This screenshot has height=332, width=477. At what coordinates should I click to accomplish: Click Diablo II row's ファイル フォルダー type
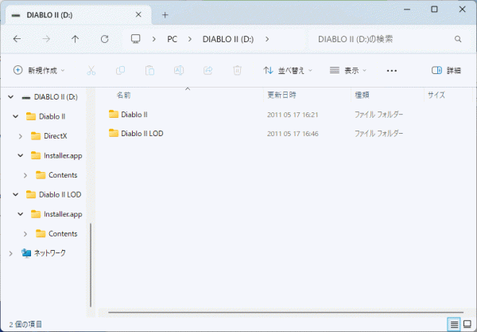[x=378, y=115]
